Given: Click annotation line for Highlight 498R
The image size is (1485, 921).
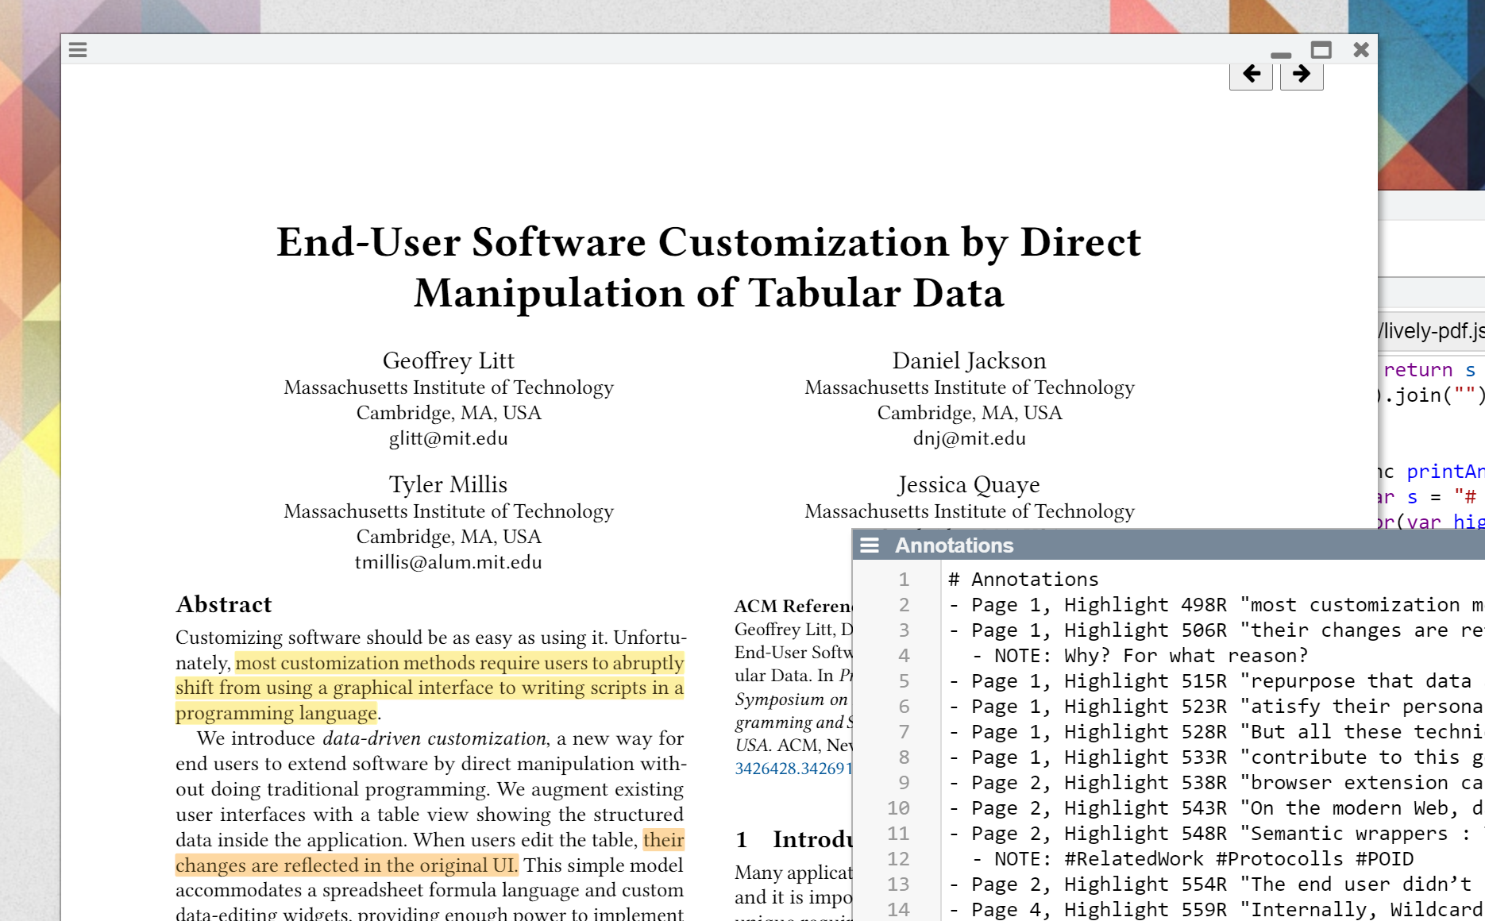Looking at the screenshot, I should (x=1191, y=605).
